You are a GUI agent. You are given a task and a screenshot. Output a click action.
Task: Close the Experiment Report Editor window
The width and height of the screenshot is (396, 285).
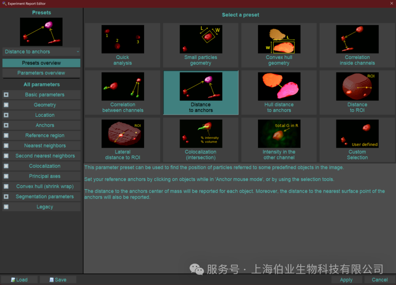point(391,4)
